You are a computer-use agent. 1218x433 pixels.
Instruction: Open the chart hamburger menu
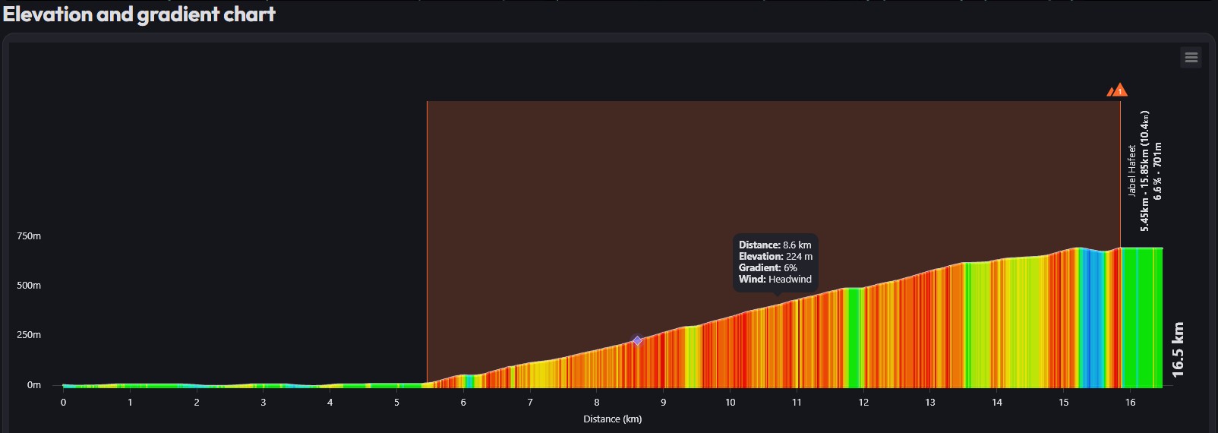coord(1191,57)
